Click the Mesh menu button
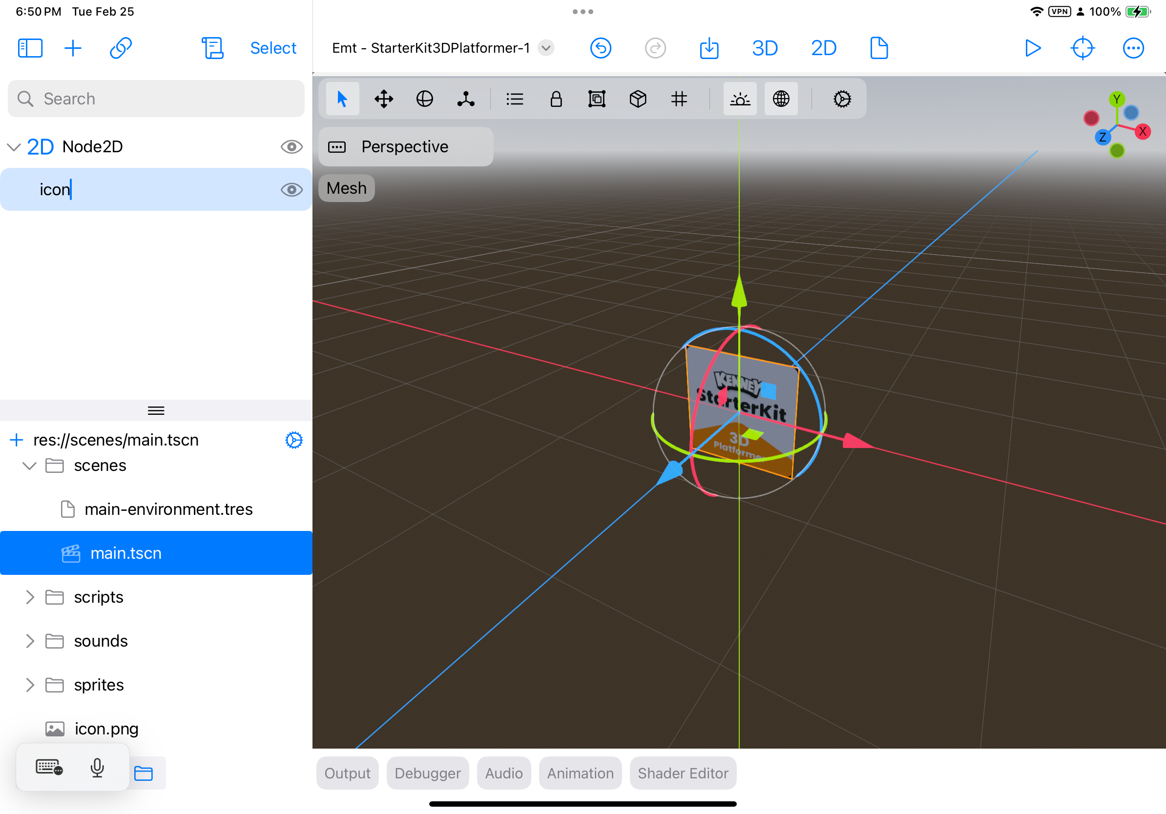 (x=346, y=188)
